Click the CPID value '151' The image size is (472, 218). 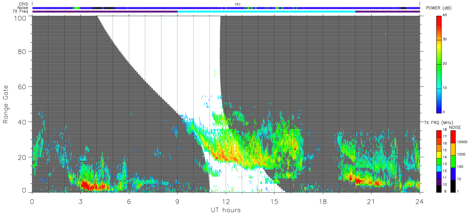238,4
